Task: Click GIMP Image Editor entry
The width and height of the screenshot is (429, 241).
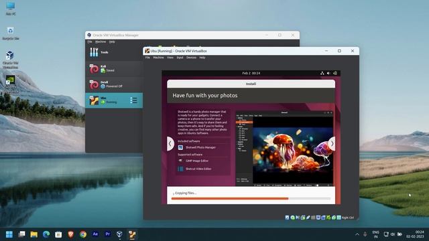Action: (x=194, y=161)
